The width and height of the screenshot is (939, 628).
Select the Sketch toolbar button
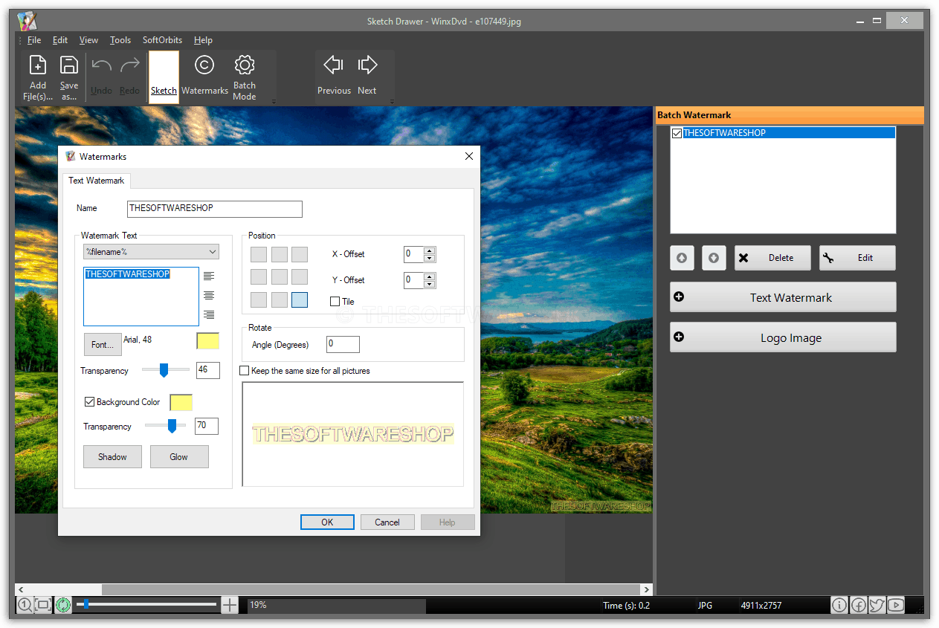pyautogui.click(x=164, y=77)
